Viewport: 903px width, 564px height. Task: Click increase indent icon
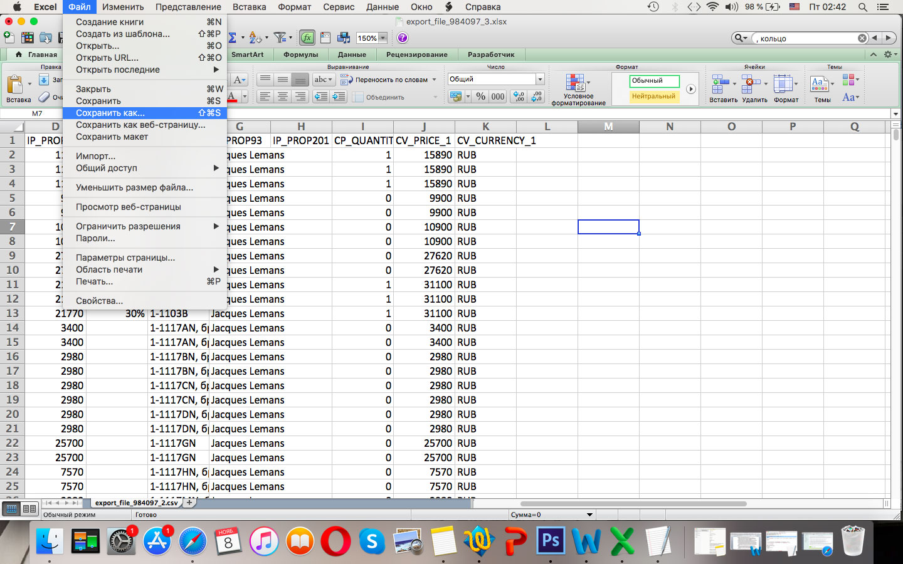(339, 97)
